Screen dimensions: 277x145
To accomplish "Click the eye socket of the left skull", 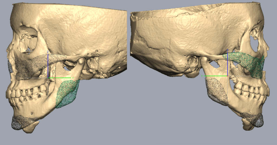I will point(27,41).
